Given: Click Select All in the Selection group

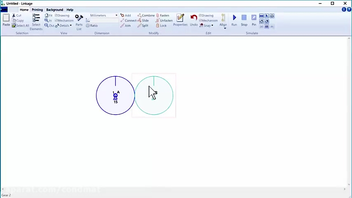Looking at the screenshot, I should coord(20,25).
